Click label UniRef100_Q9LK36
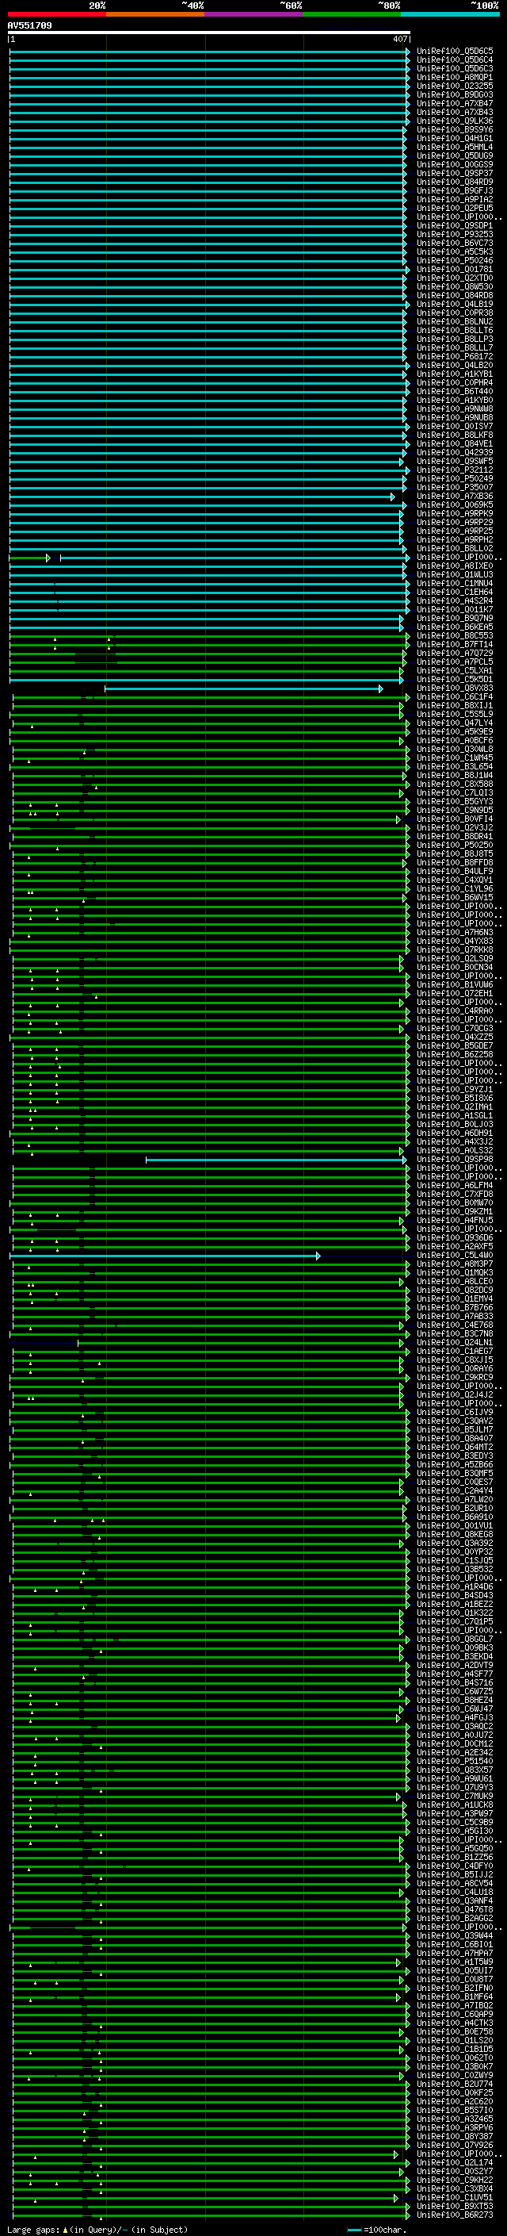Screen dimensions: 507x2236 (x=455, y=121)
